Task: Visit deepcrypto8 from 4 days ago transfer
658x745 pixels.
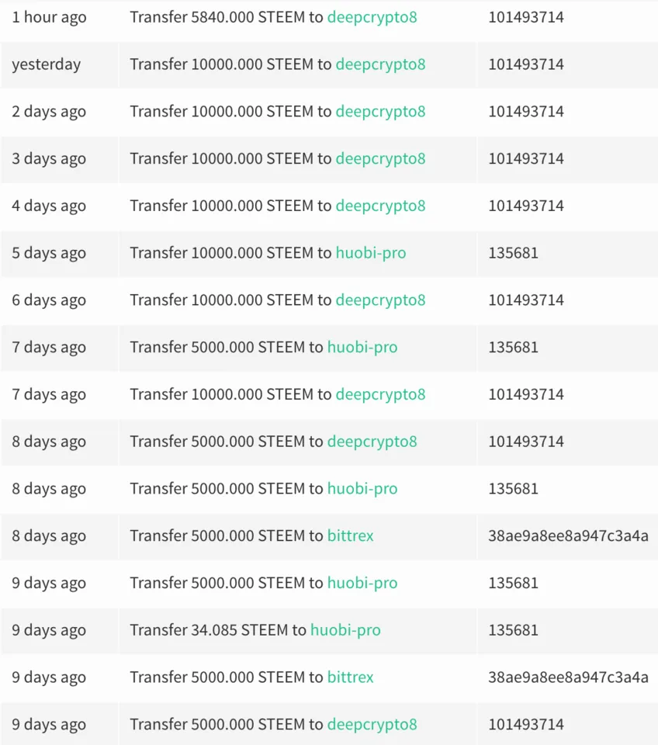Action: click(380, 206)
